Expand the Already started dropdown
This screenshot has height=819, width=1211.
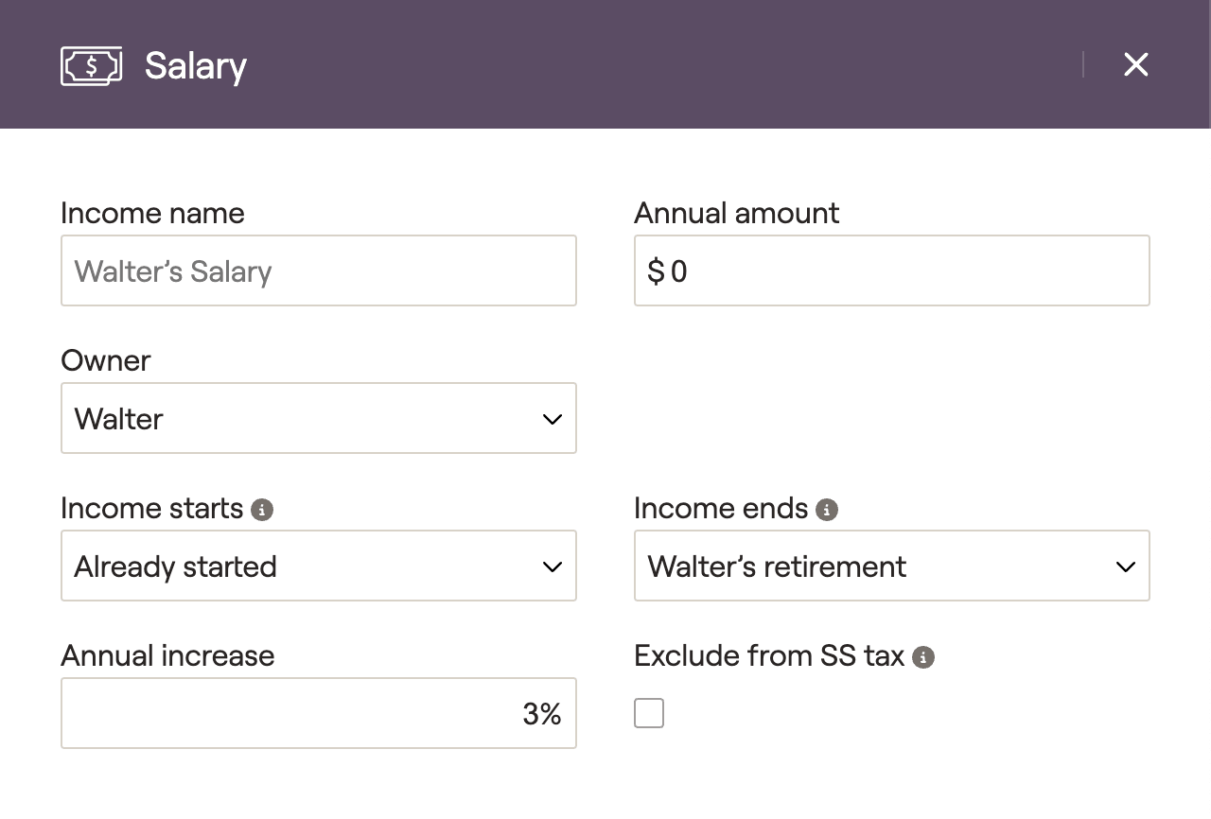(319, 566)
